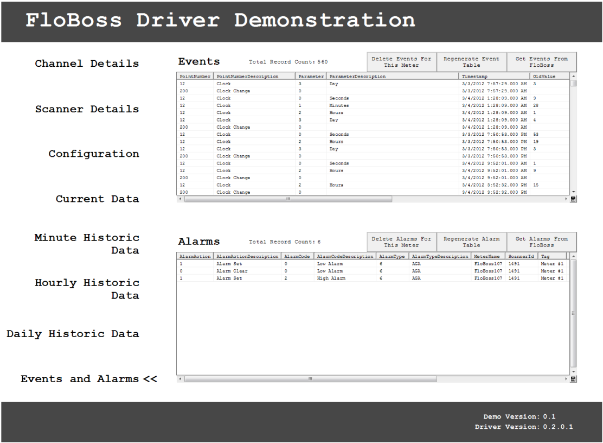This screenshot has height=443, width=603.
Task: Click Events table scroll right arrow
Action: (566, 199)
